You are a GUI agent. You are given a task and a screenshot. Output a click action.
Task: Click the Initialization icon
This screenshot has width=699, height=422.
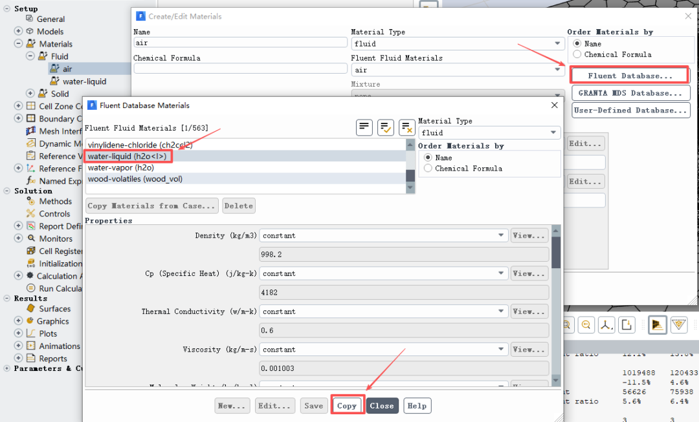pos(31,264)
